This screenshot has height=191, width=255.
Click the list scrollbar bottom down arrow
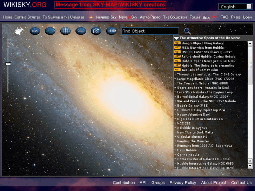250,166
